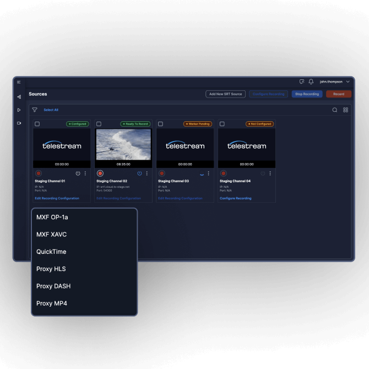Click power icon on Staging Channel 01

[x=78, y=173]
